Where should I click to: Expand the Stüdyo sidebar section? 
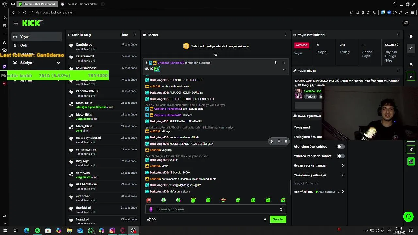[x=37, y=63]
